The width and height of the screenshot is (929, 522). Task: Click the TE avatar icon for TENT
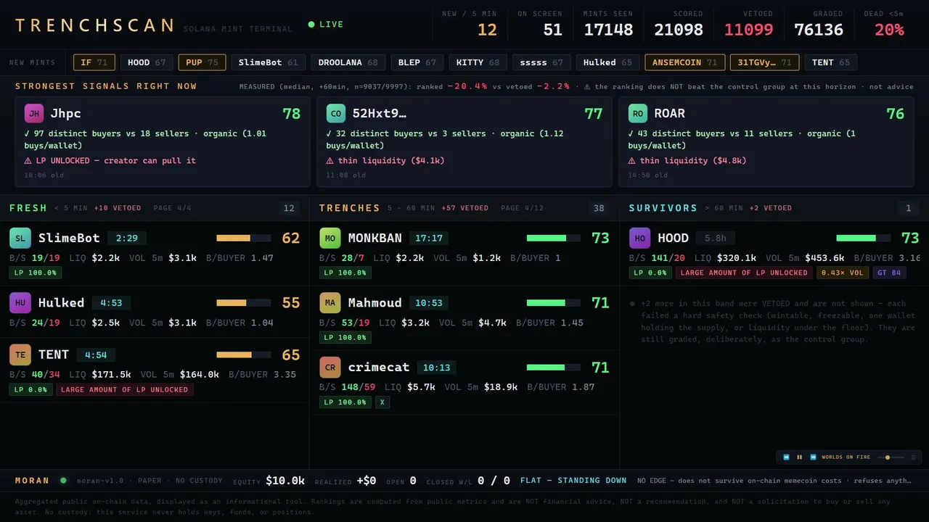pos(20,355)
